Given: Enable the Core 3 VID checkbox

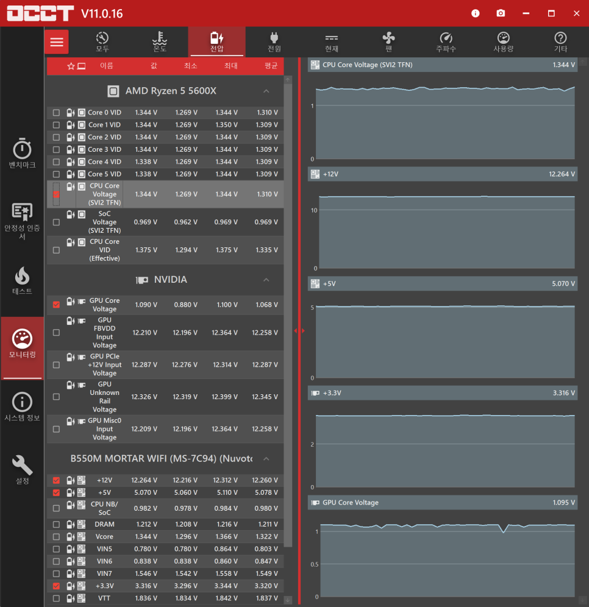Looking at the screenshot, I should (x=56, y=149).
